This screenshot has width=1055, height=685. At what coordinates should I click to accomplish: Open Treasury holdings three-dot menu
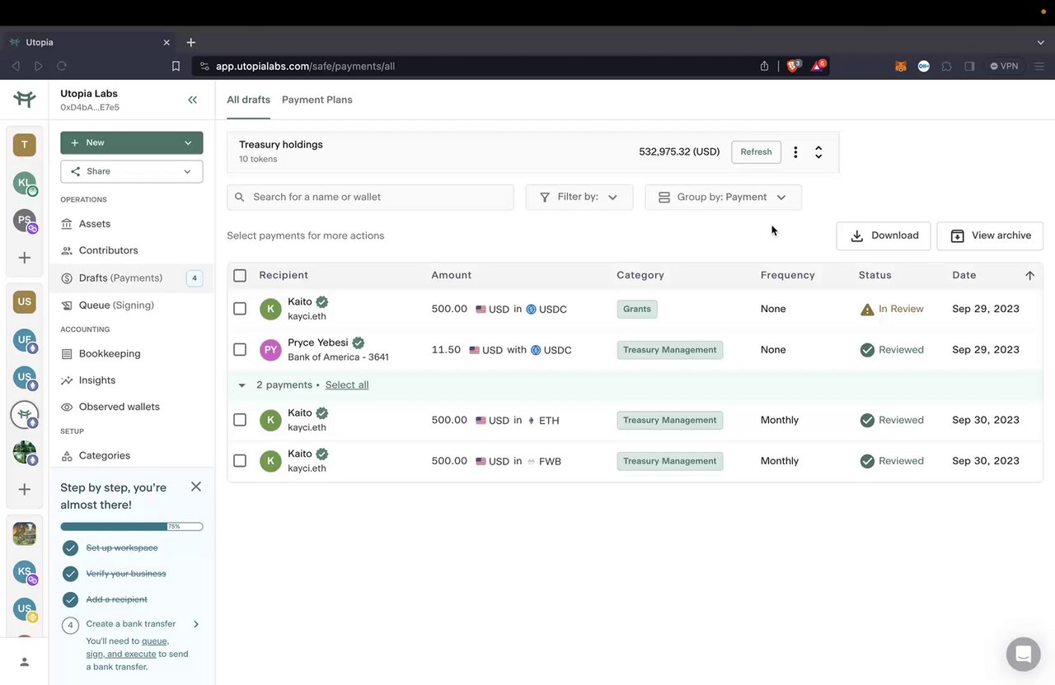pos(795,152)
